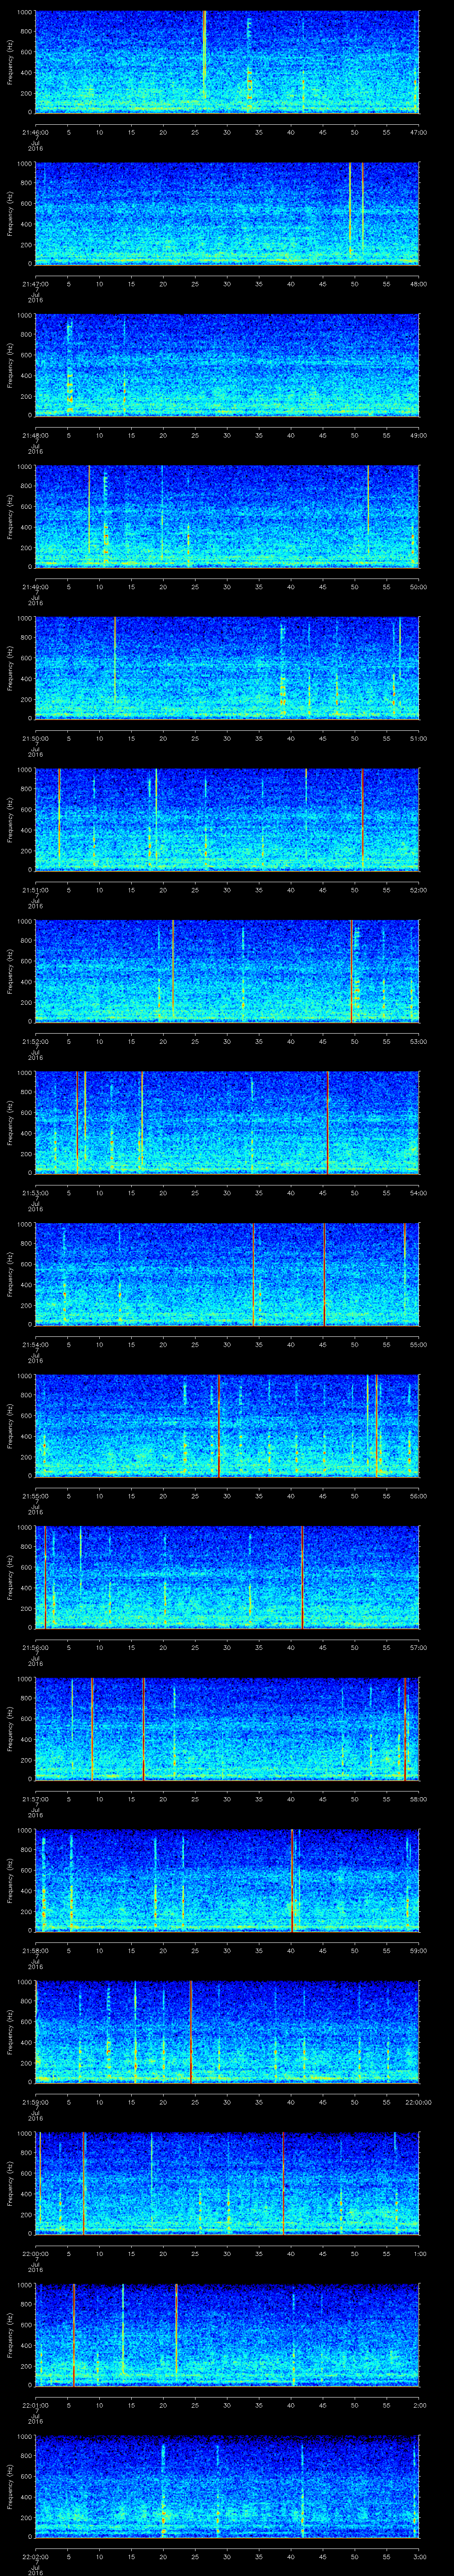Click the 3:00 end label of last row

point(419,2556)
